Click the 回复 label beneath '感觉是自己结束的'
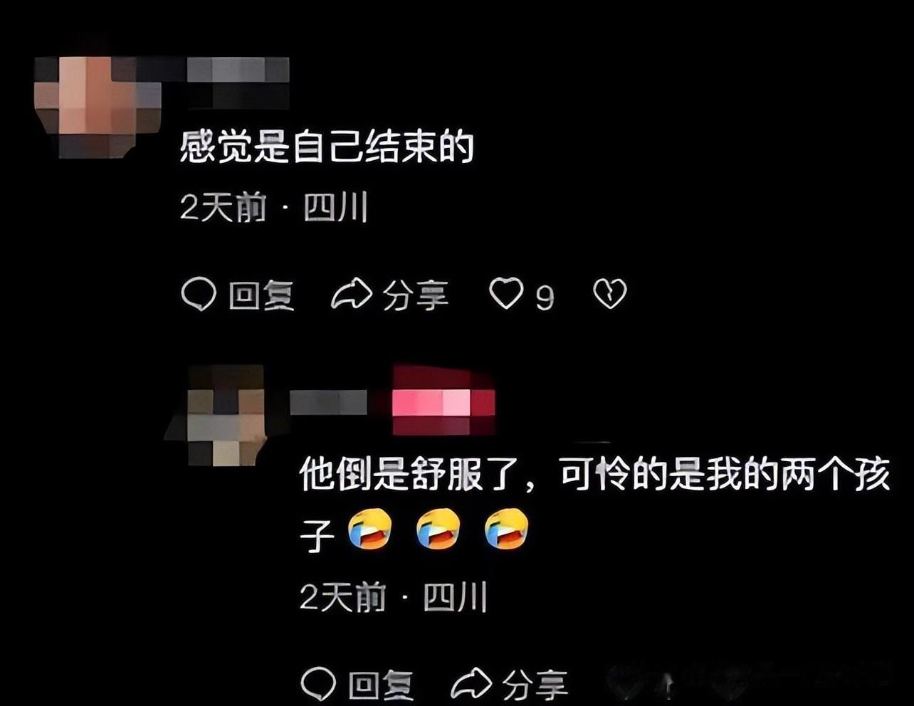 261,295
